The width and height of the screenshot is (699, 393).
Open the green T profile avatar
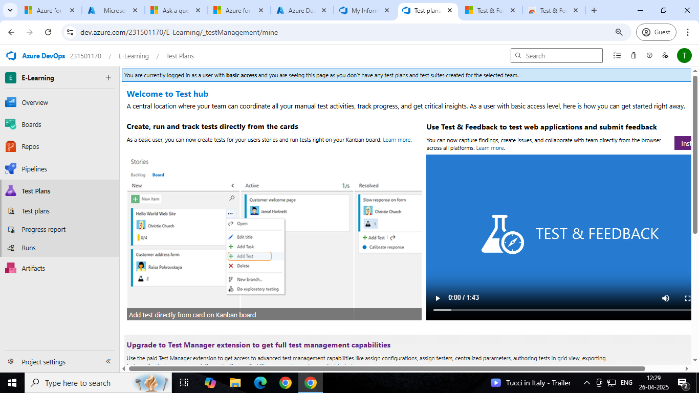point(684,56)
